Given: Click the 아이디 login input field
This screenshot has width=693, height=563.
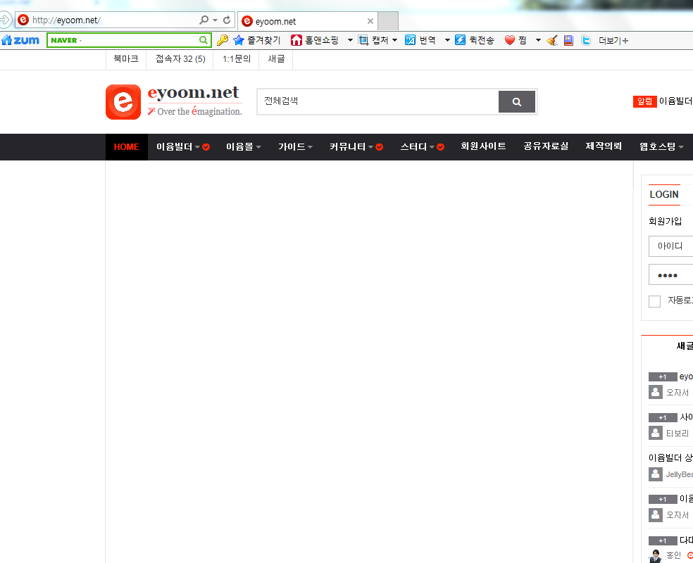Looking at the screenshot, I should [670, 246].
